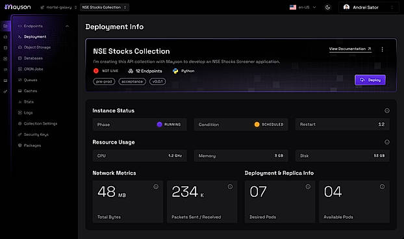
Task: Open the mortal-galaxy workspace selector
Action: (58, 8)
